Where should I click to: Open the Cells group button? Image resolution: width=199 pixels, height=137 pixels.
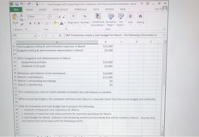click(x=130, y=19)
